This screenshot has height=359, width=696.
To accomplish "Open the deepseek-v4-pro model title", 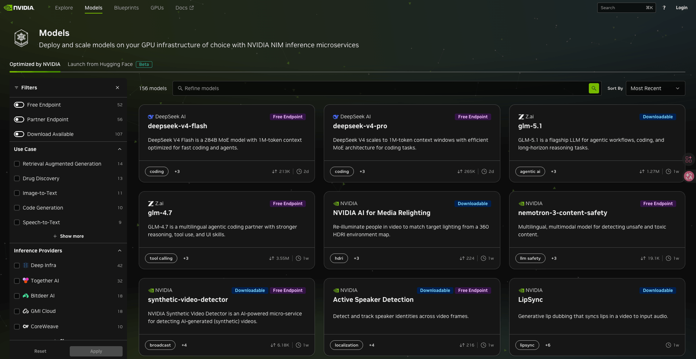I will pos(360,126).
